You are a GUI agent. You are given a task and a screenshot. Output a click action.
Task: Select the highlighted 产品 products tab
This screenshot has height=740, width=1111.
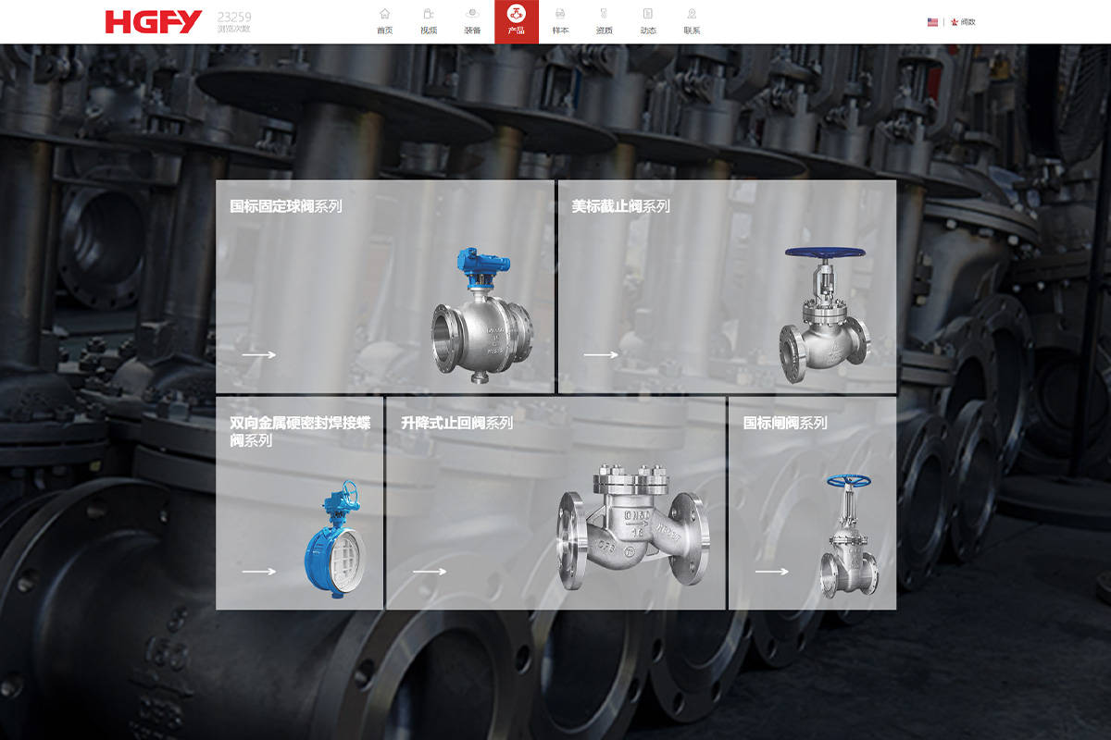coord(517,21)
